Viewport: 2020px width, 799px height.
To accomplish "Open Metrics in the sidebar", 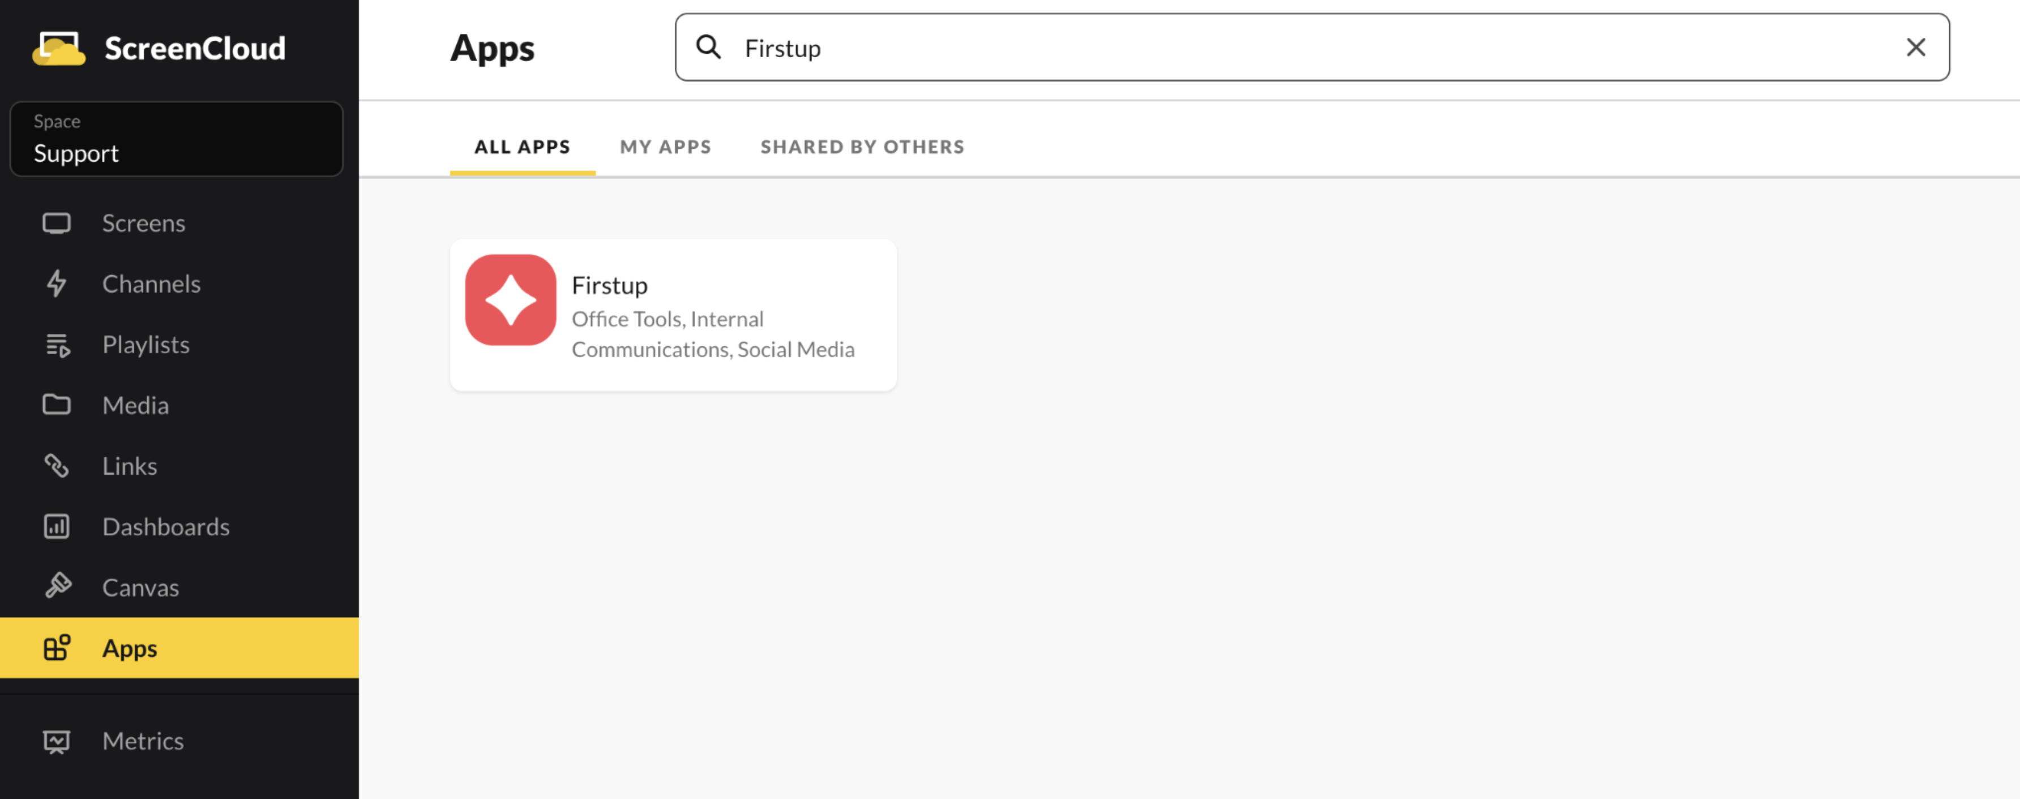I will (179, 741).
